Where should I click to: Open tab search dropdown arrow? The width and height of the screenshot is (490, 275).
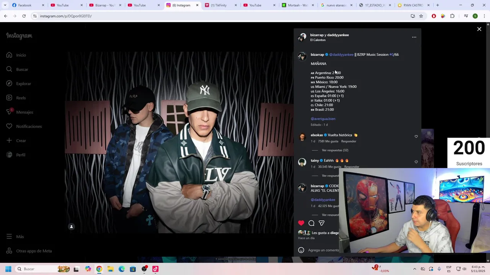(x=5, y=5)
